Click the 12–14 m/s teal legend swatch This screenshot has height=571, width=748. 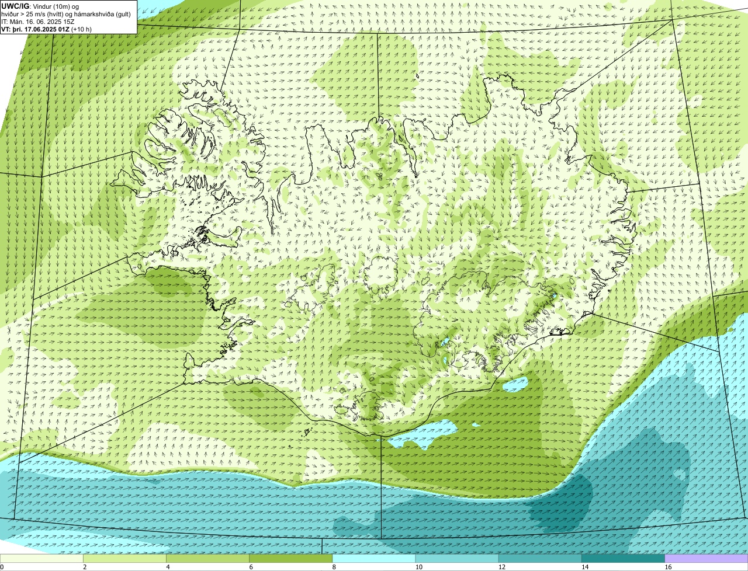[541, 559]
